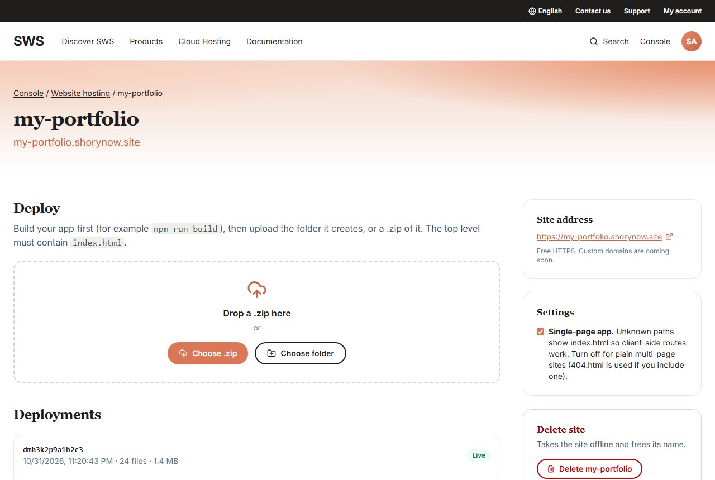Click the folder icon on Choose folder
Screen dimensions: 715x480
271,353
